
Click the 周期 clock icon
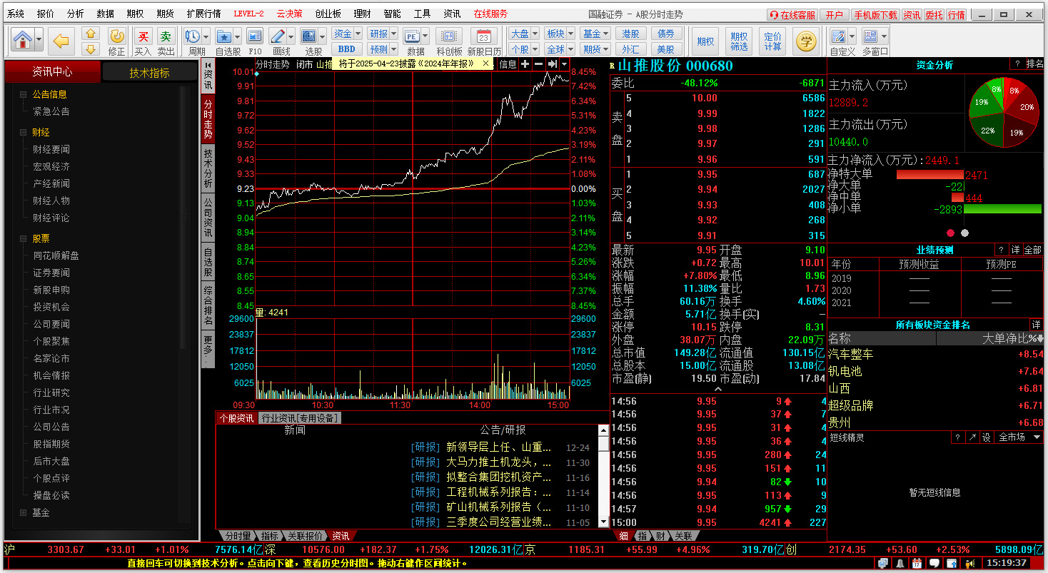click(193, 36)
